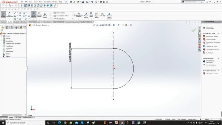Image resolution: width=222 pixels, height=125 pixels.
Task: Open the Tools menu
Action: (41, 2)
